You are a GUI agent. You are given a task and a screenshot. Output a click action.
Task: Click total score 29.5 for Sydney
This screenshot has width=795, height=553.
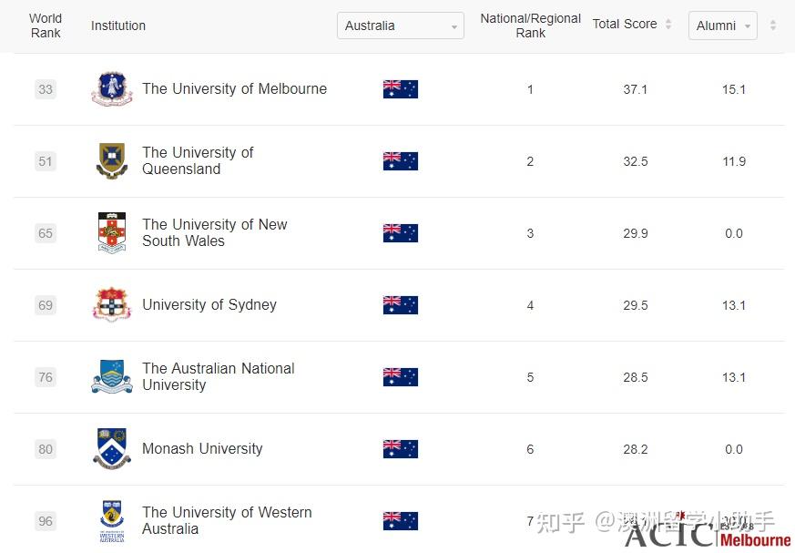pyautogui.click(x=636, y=306)
